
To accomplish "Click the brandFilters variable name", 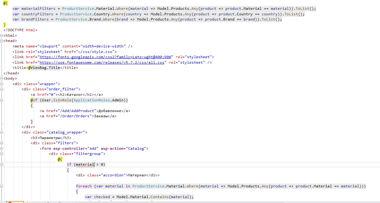I will pyautogui.click(x=35, y=19).
